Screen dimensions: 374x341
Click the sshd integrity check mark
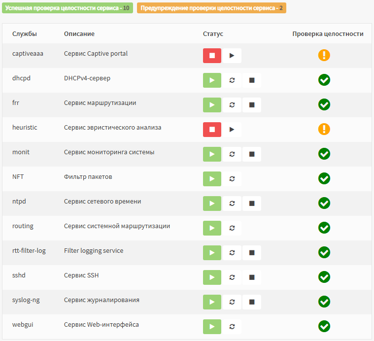click(324, 277)
